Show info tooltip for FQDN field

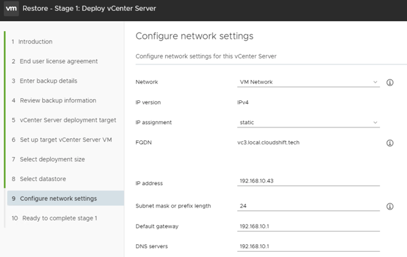click(390, 143)
